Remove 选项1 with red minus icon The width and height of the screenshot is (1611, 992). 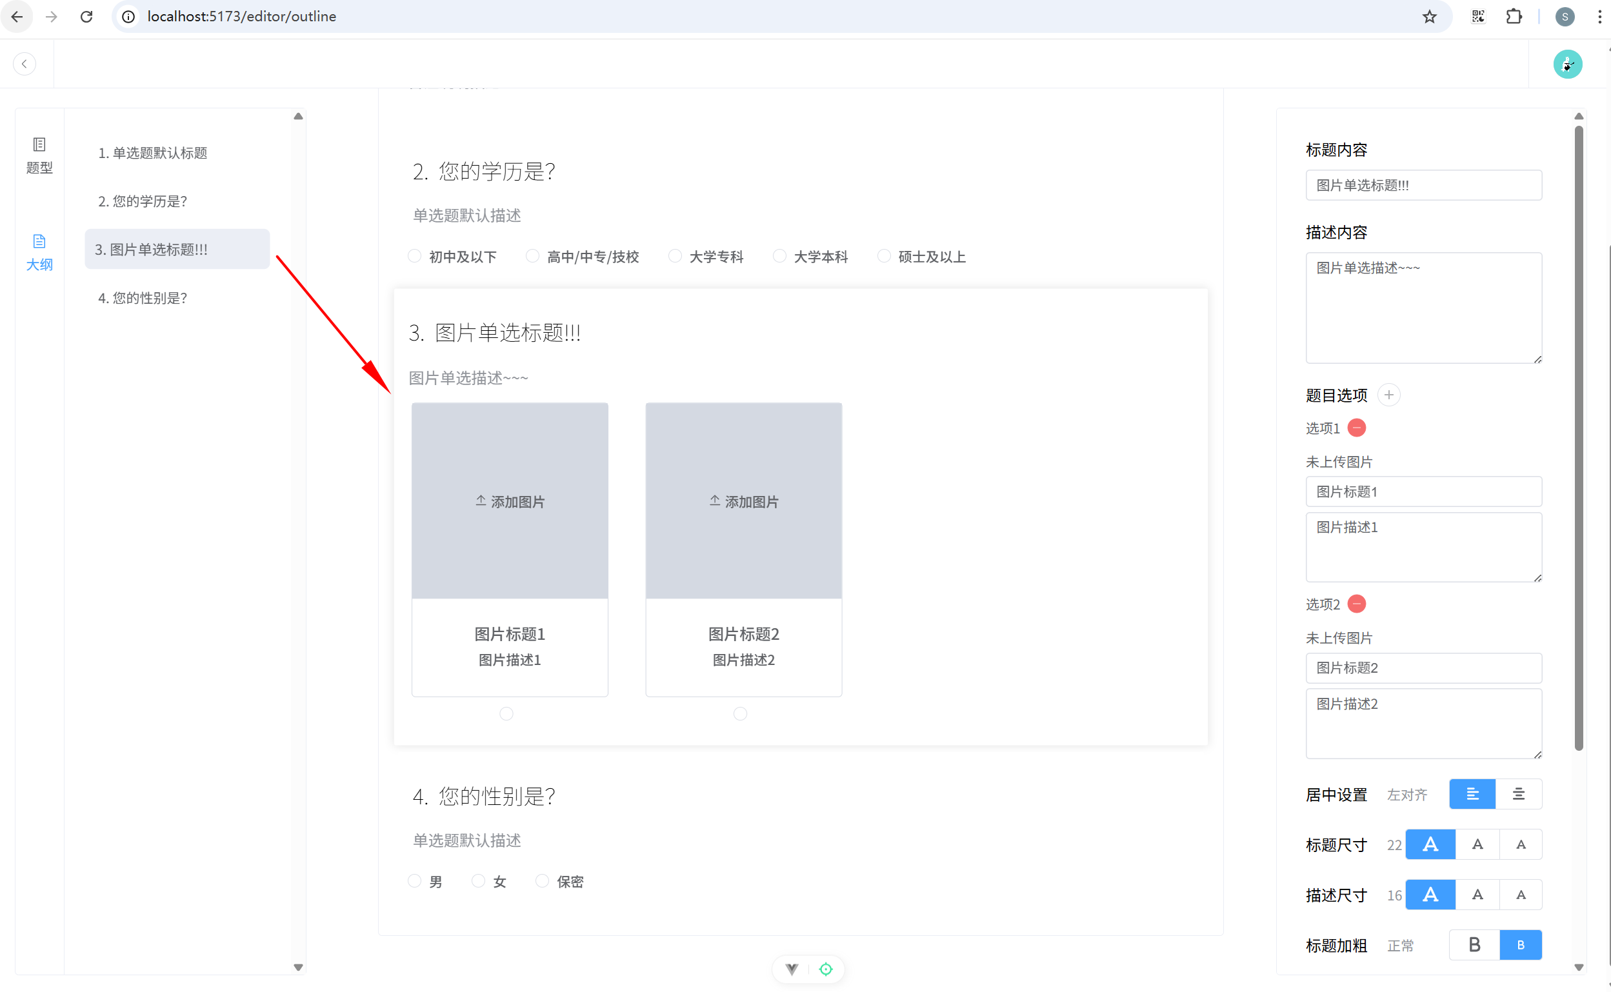(1356, 428)
